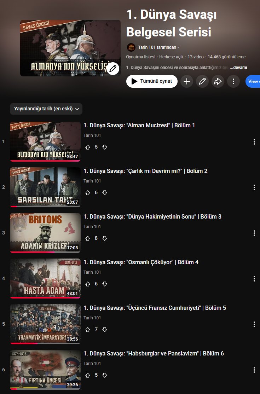Click the "Herkese açık" visibility text
The image size is (260, 394).
click(171, 57)
